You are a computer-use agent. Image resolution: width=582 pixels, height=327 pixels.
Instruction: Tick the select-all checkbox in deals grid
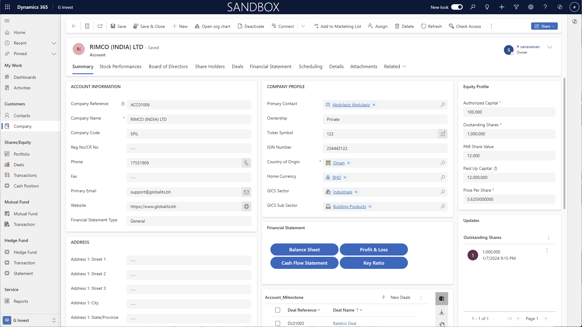(278, 310)
